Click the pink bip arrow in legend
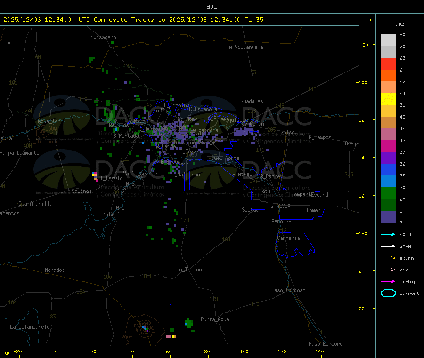This screenshot has width=424, height=358. point(388,270)
